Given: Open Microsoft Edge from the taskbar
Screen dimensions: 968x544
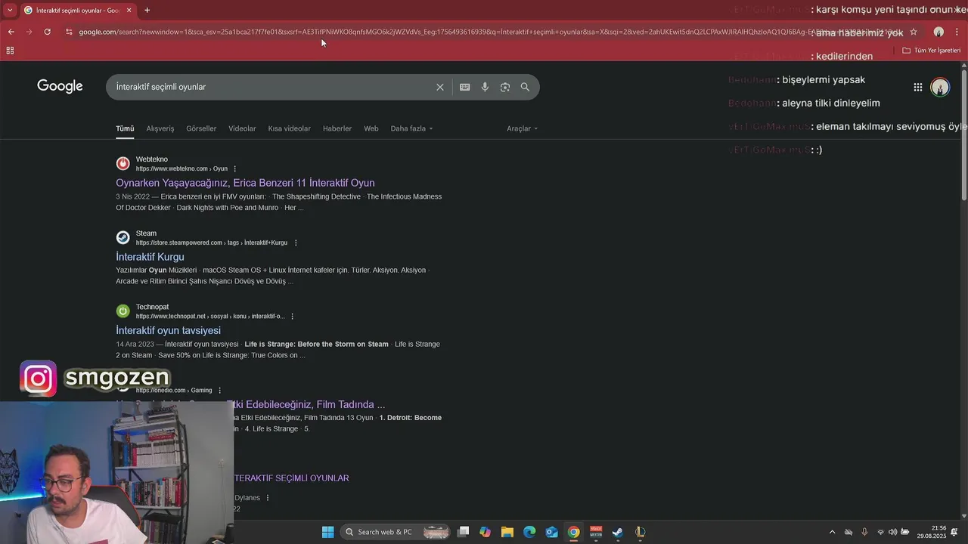Looking at the screenshot, I should (529, 532).
